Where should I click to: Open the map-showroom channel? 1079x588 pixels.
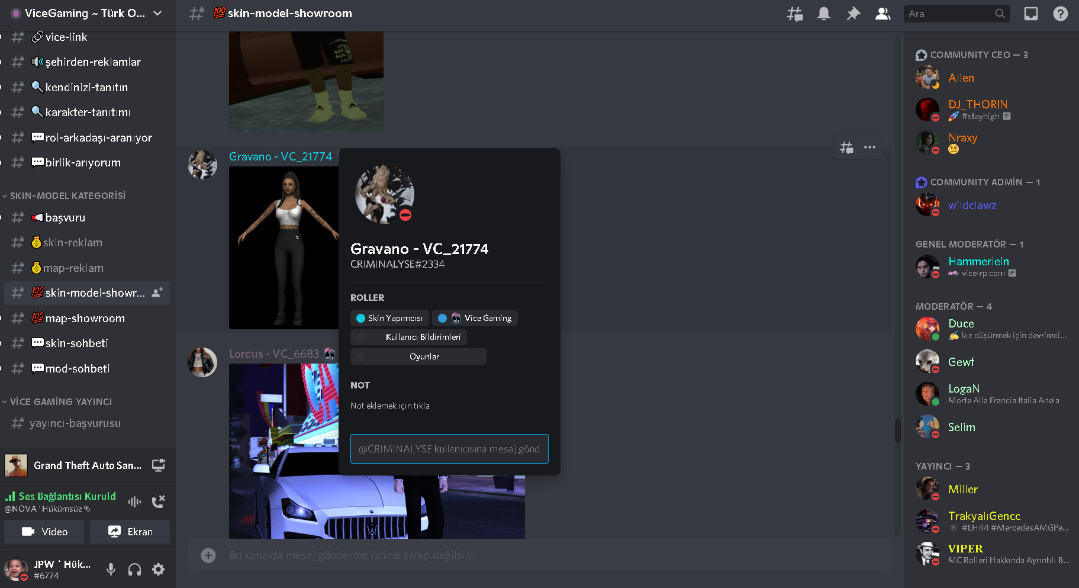pos(87,318)
